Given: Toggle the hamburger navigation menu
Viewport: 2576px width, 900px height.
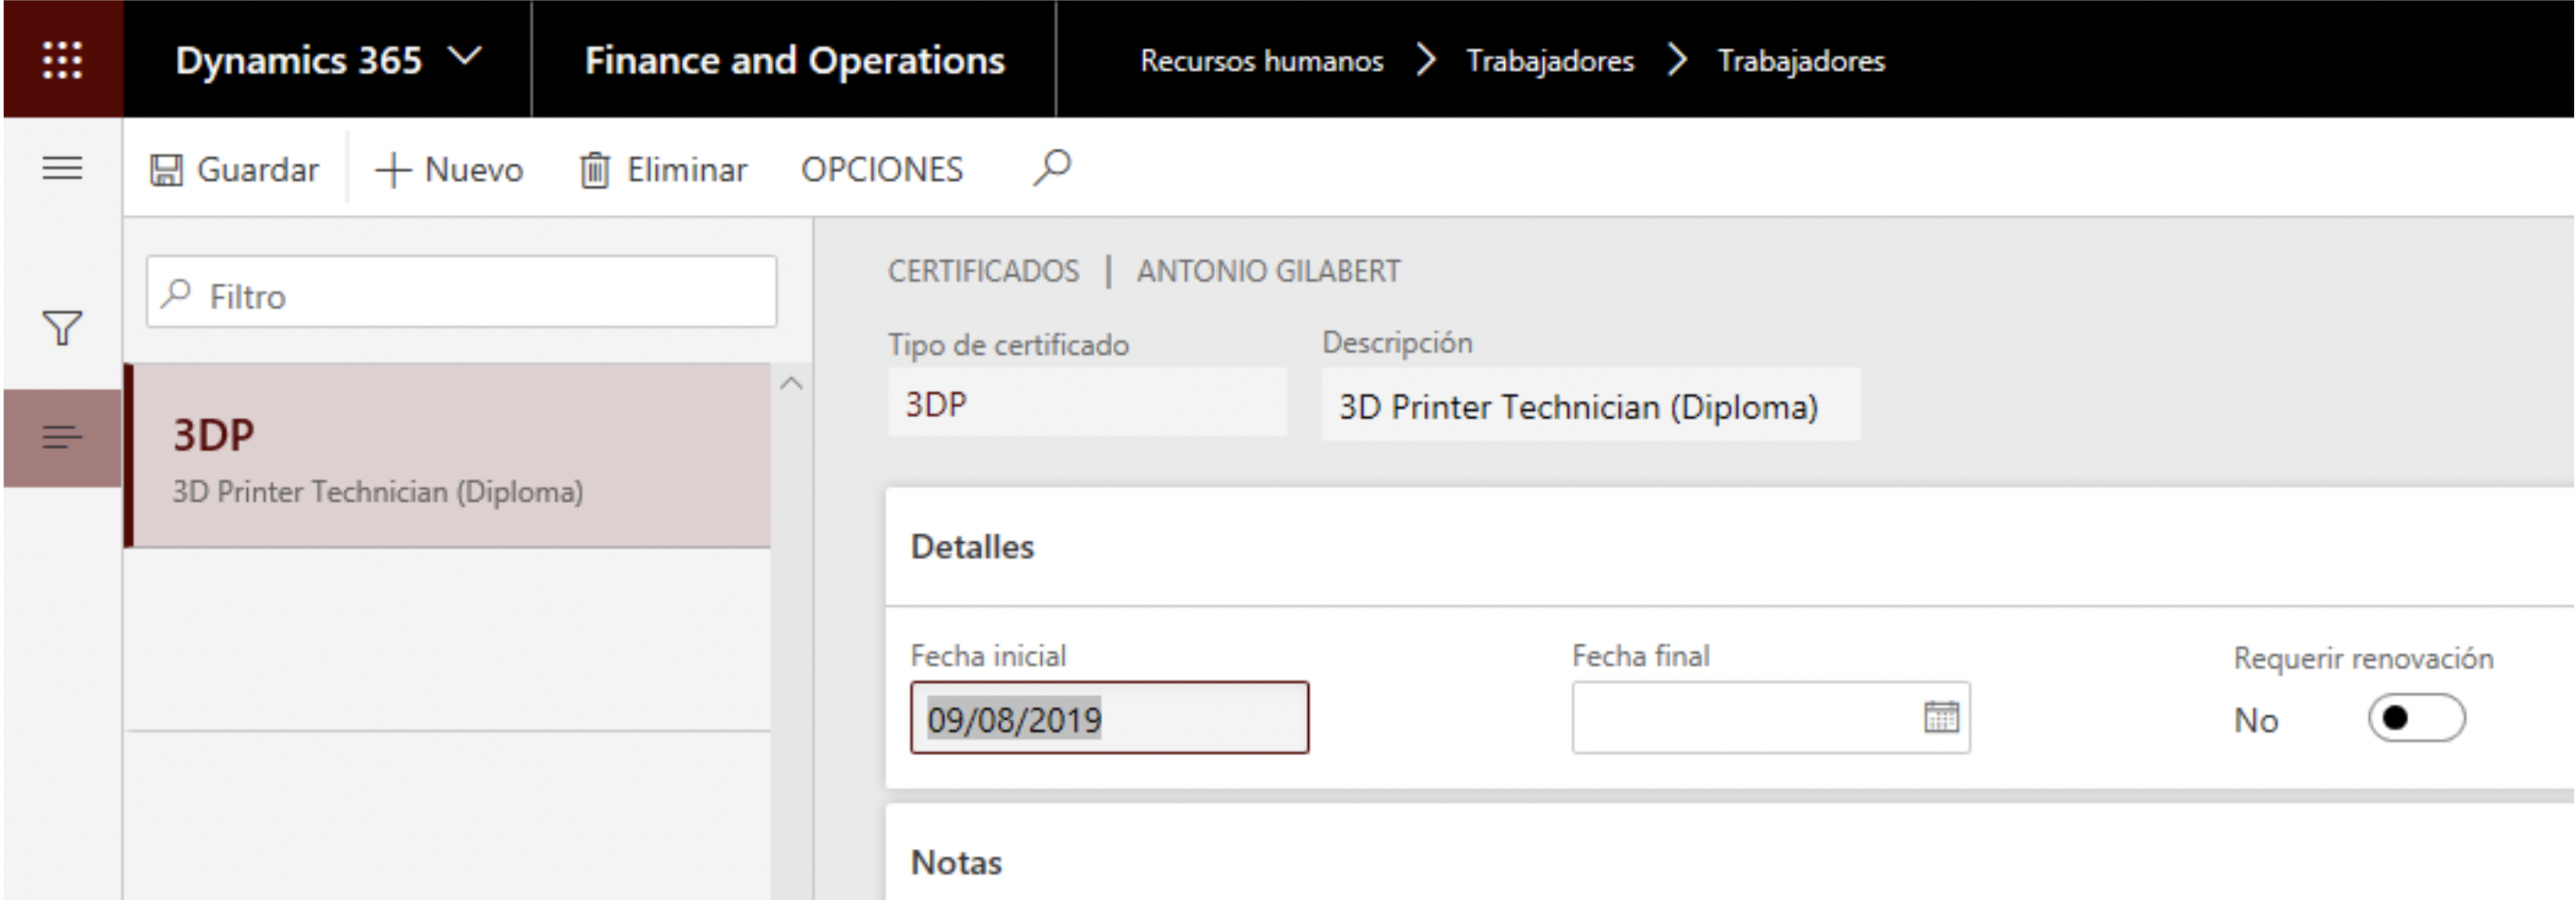Looking at the screenshot, I should click(x=62, y=168).
